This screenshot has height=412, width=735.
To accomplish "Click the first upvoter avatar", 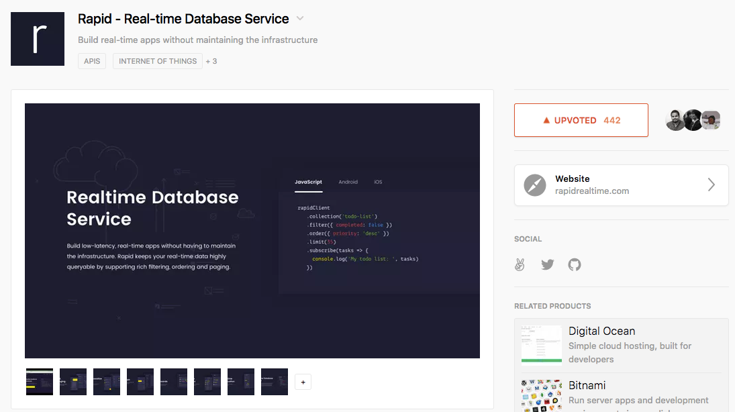I will (677, 119).
